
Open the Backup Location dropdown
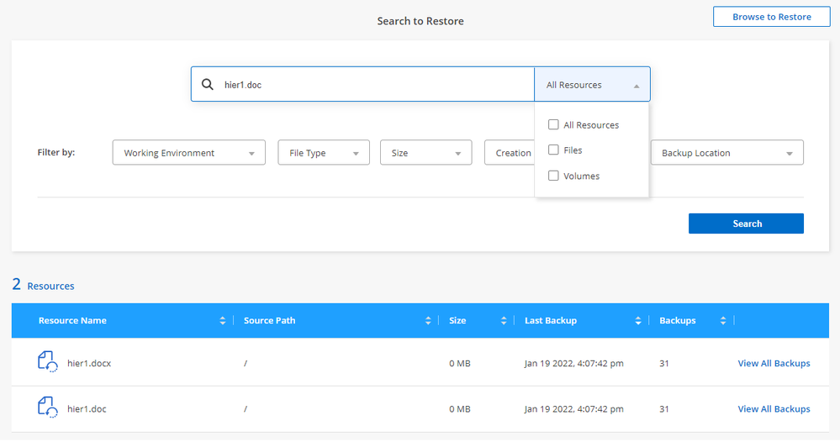click(x=726, y=153)
